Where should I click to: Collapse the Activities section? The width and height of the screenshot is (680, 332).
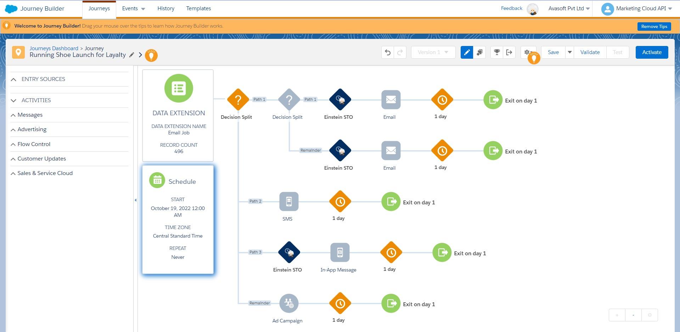click(x=13, y=100)
